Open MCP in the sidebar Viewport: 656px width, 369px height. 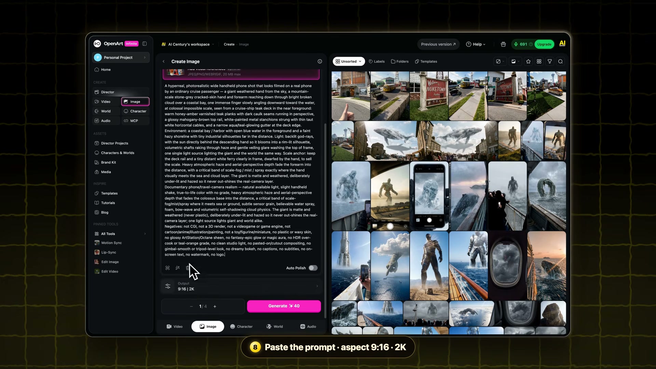(x=135, y=121)
